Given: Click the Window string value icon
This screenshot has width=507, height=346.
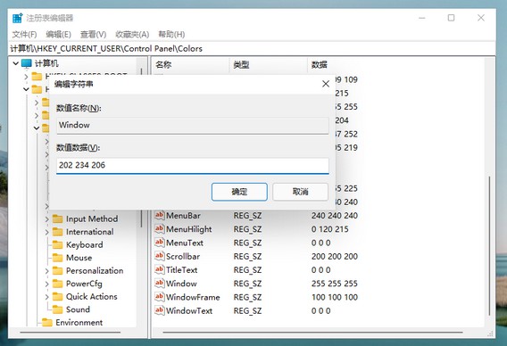Looking at the screenshot, I should tap(160, 283).
